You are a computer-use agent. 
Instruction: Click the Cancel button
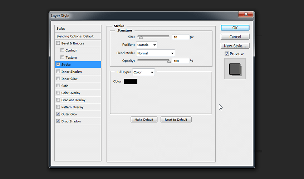[235, 37]
